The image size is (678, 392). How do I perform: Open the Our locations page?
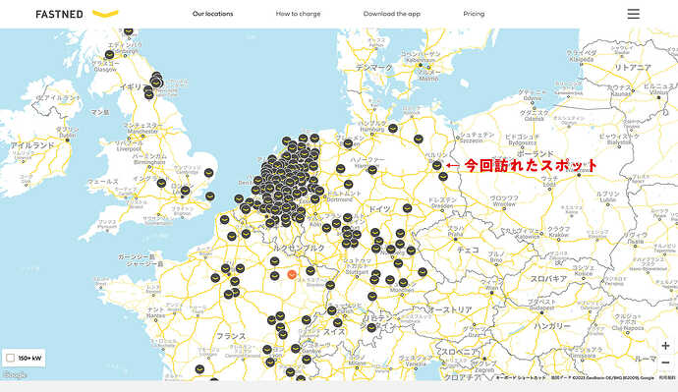pyautogui.click(x=213, y=14)
